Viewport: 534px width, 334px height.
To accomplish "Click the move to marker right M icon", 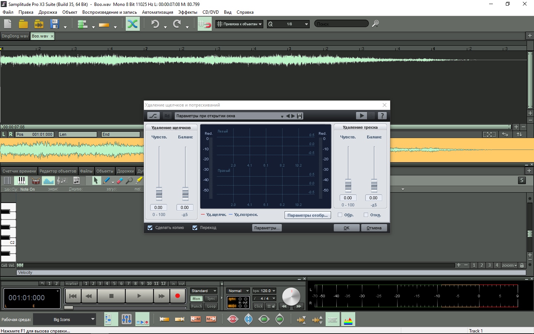I will tap(211, 319).
